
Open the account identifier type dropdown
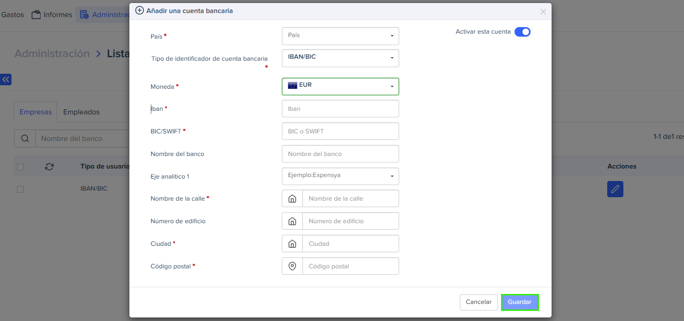coord(340,58)
